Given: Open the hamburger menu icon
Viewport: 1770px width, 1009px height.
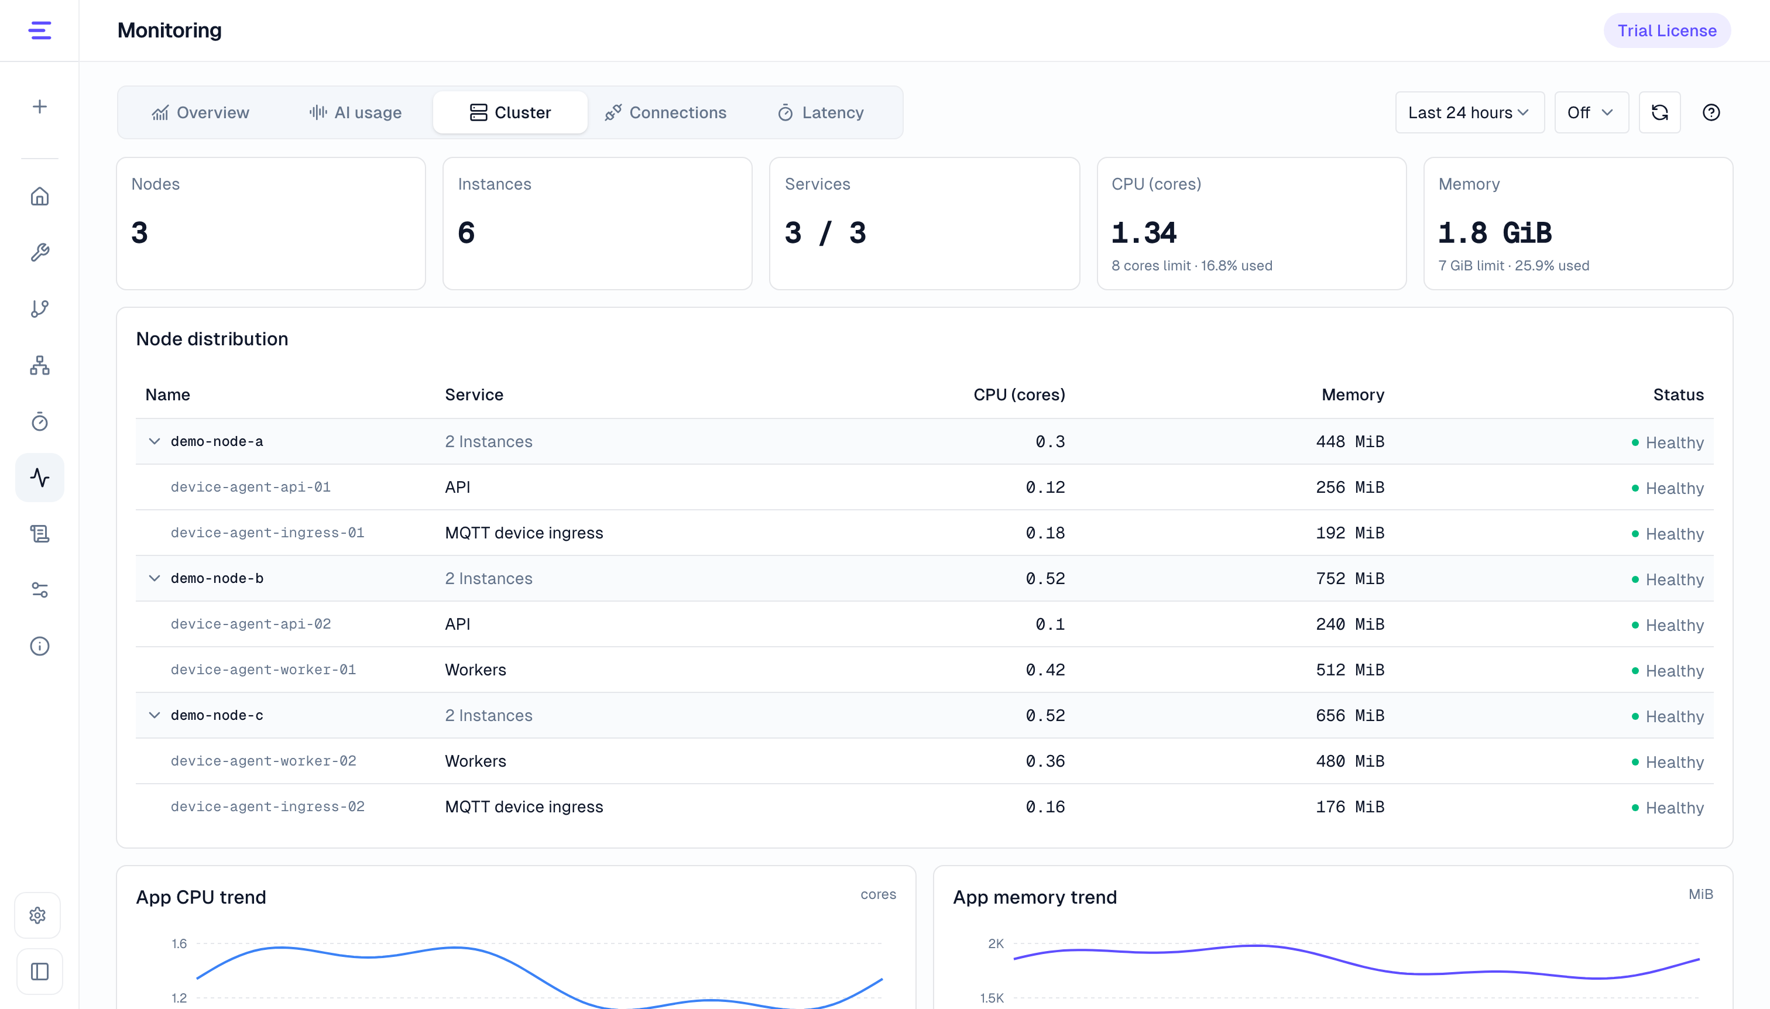Looking at the screenshot, I should tap(39, 30).
